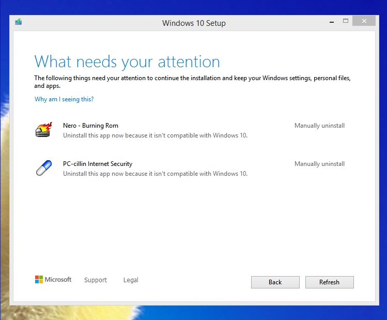Screen dimensions: 387x320
Task: Go to previous step with Back button
Action: (x=275, y=282)
